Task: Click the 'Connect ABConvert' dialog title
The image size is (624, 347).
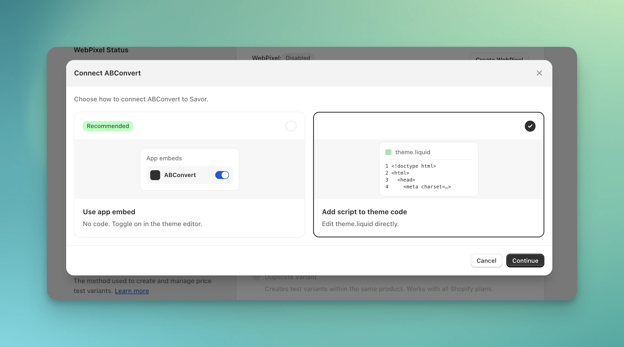Action: (107, 73)
